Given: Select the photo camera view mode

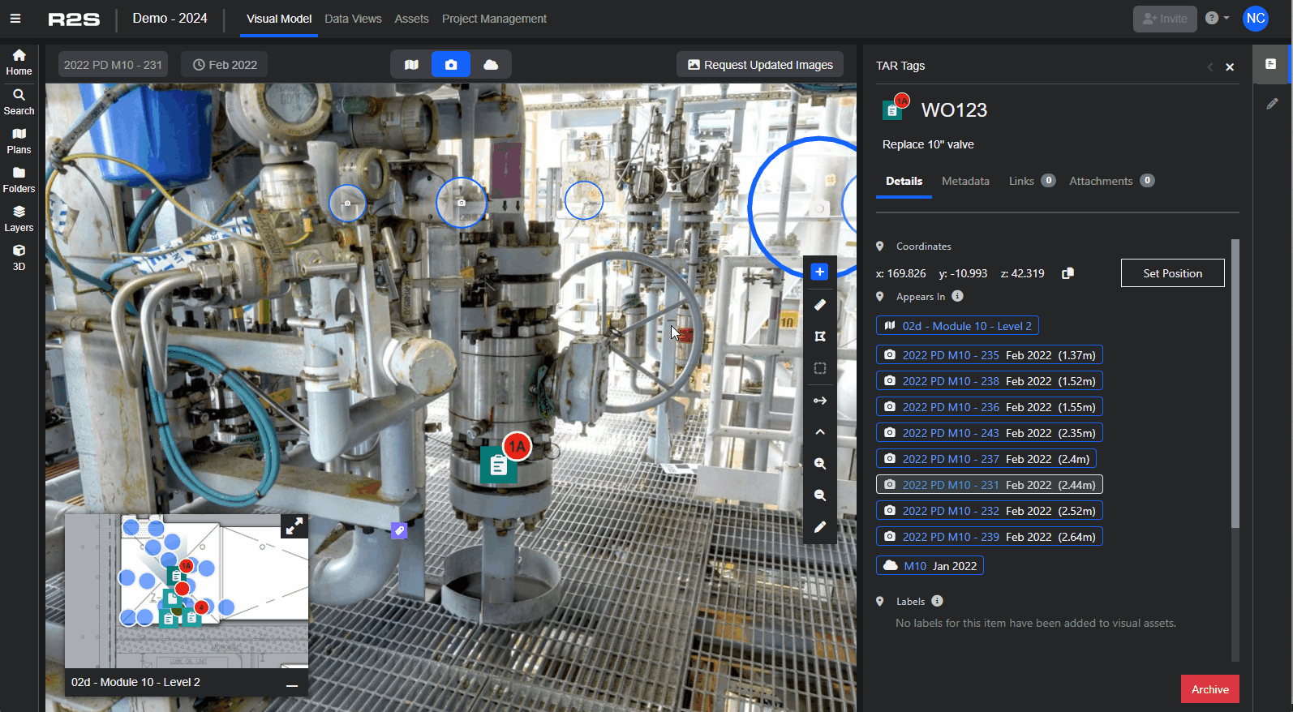Looking at the screenshot, I should [451, 65].
